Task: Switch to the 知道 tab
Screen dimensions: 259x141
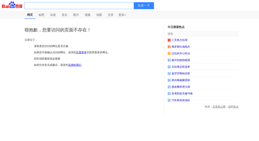Action: click(53, 15)
